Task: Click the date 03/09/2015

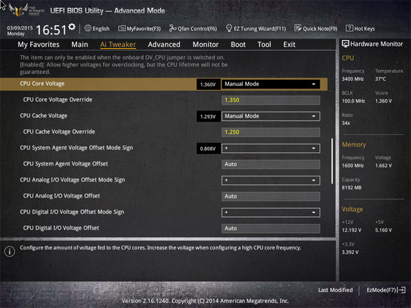Action: (20, 28)
